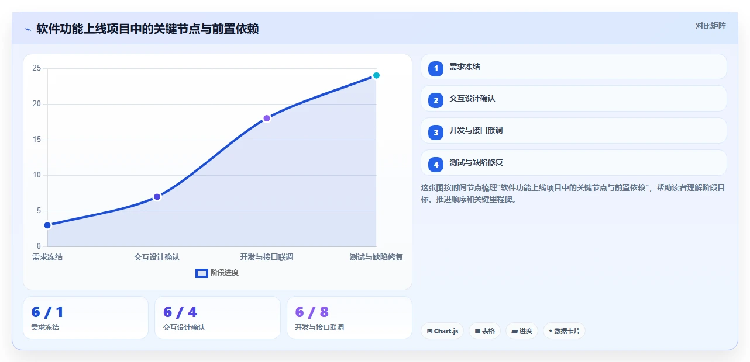Select the 6 / 1 需求冻结 data card
Viewport: 750px width, 362px height.
[85, 318]
